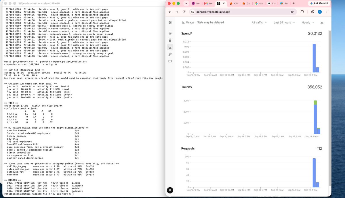This screenshot has height=198, width=345.
Task: Click the page vertical scrollbar
Action: coord(330,108)
